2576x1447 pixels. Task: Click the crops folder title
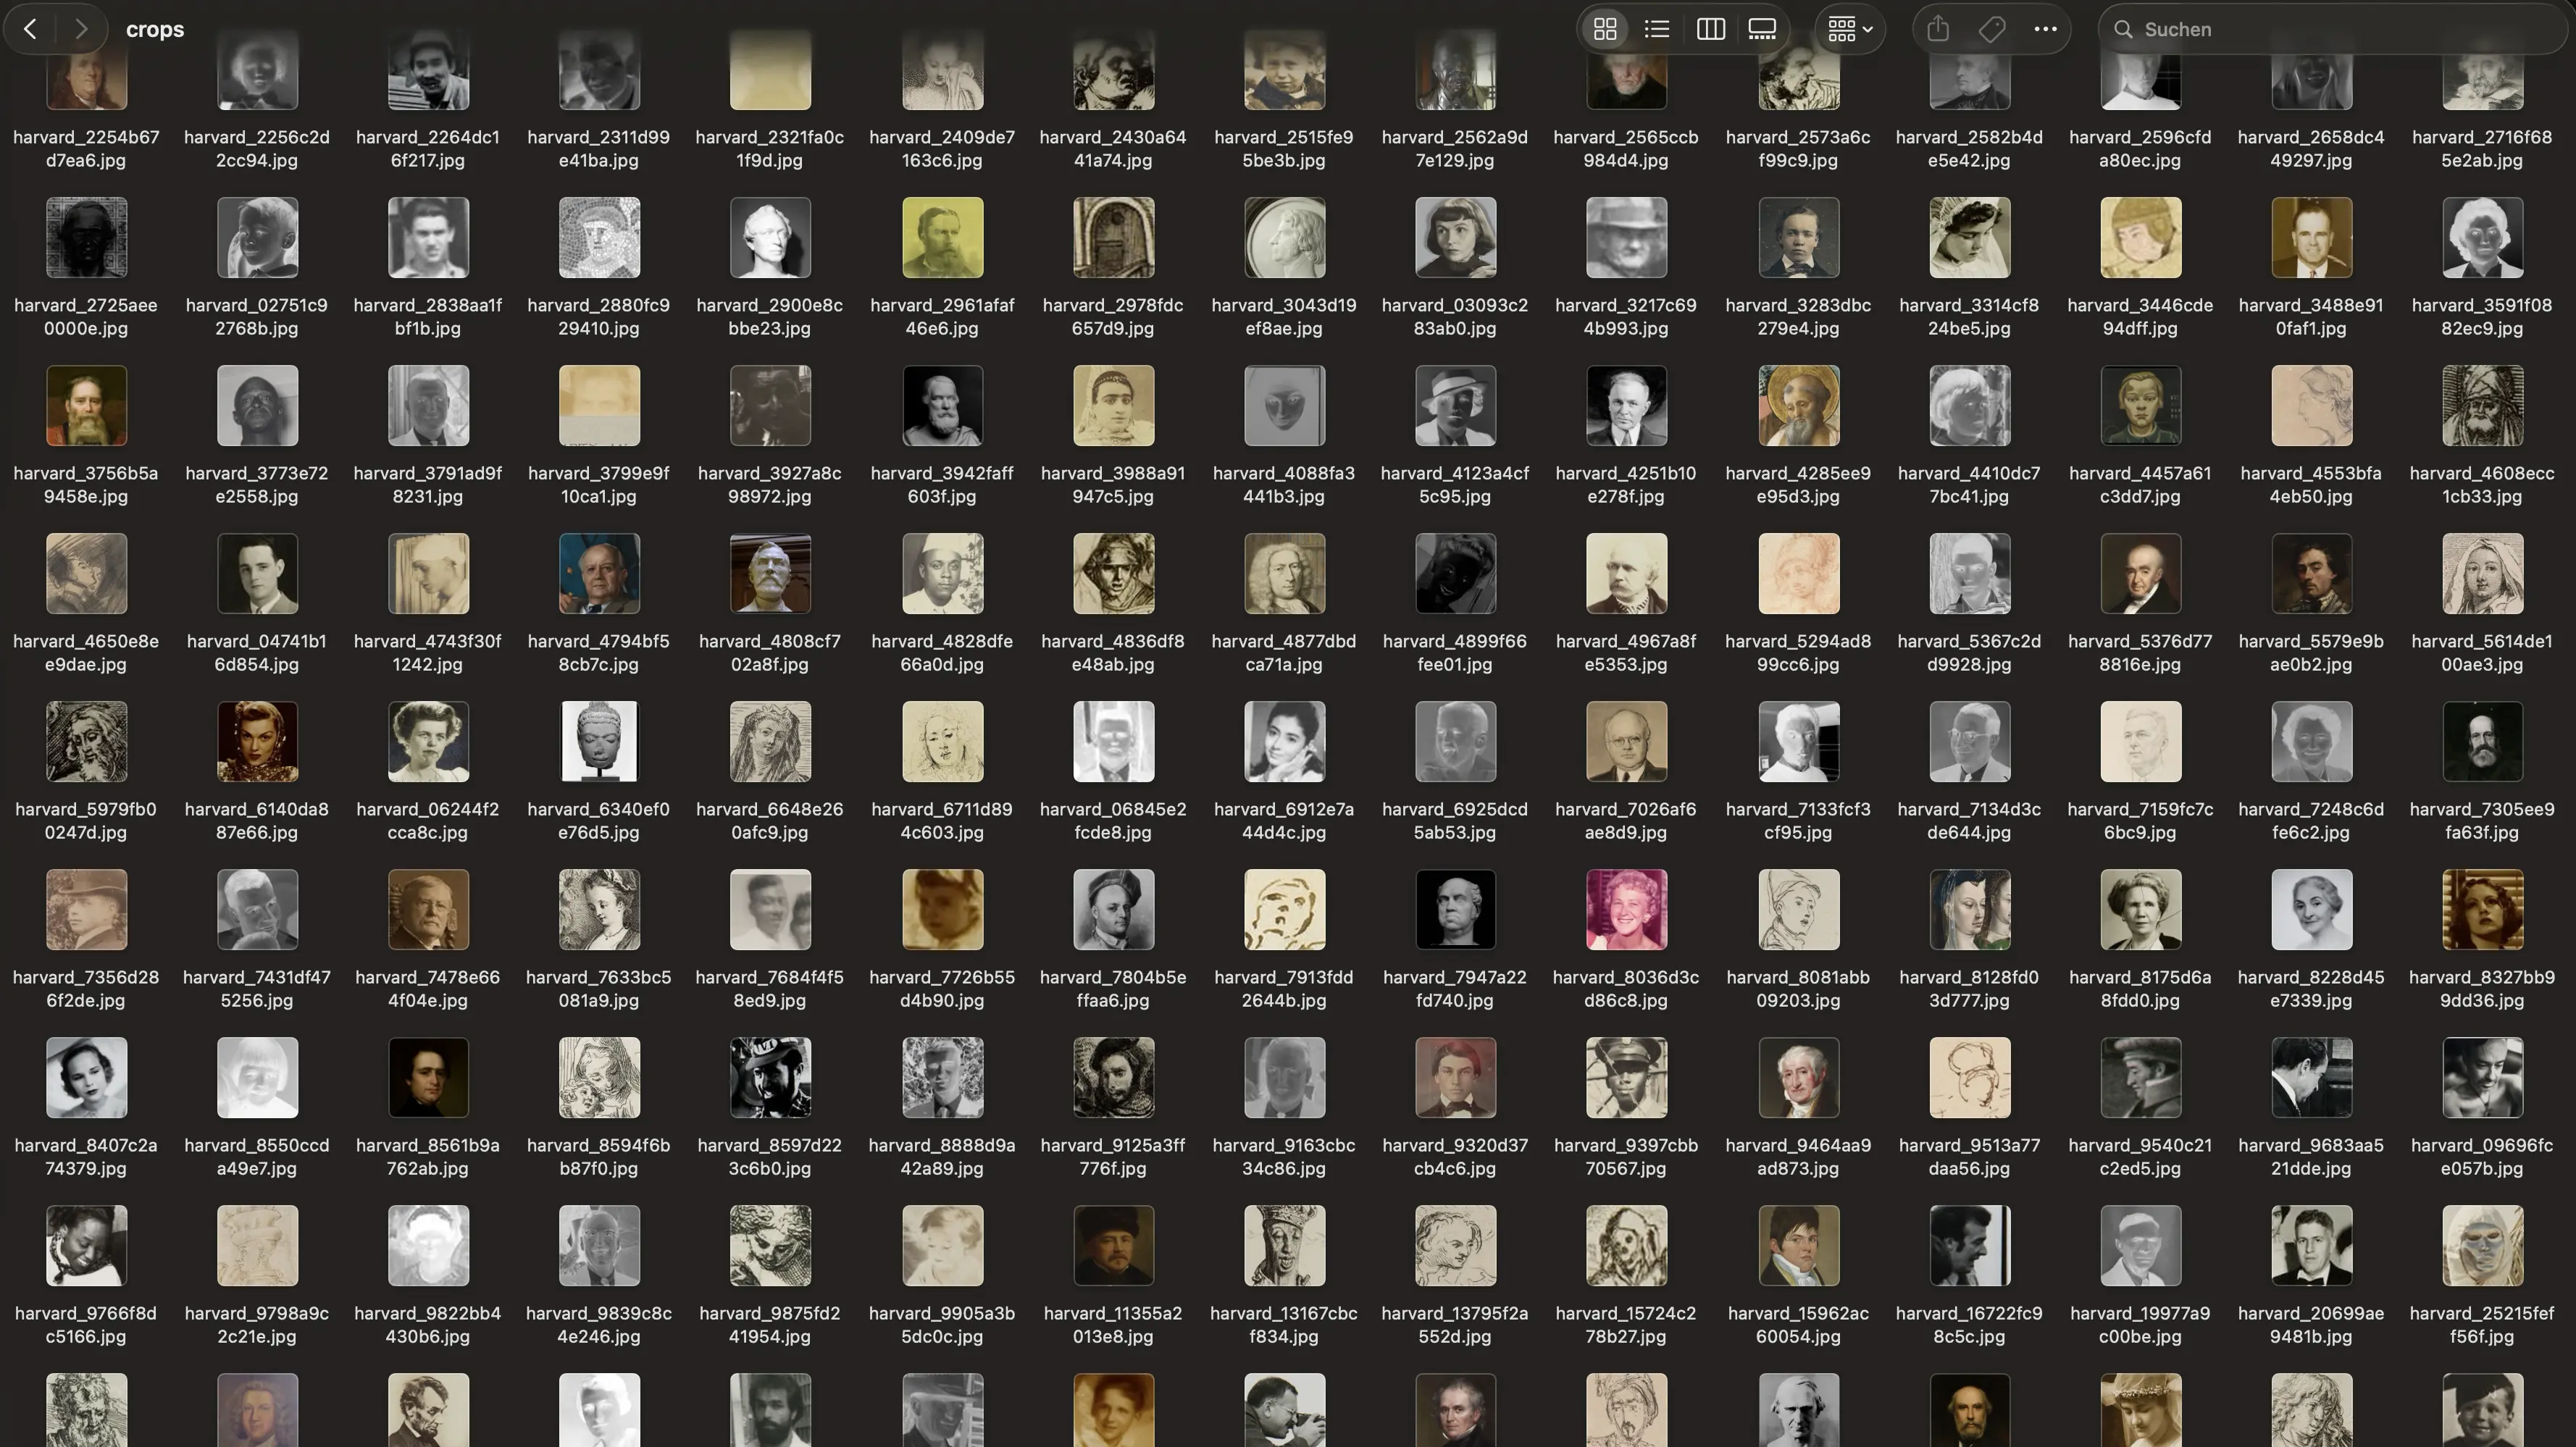155,29
